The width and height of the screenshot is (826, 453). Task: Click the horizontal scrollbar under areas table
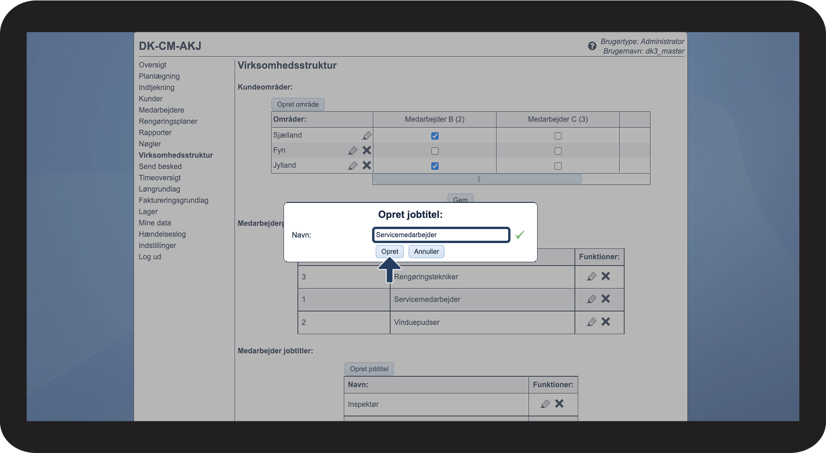pyautogui.click(x=478, y=179)
